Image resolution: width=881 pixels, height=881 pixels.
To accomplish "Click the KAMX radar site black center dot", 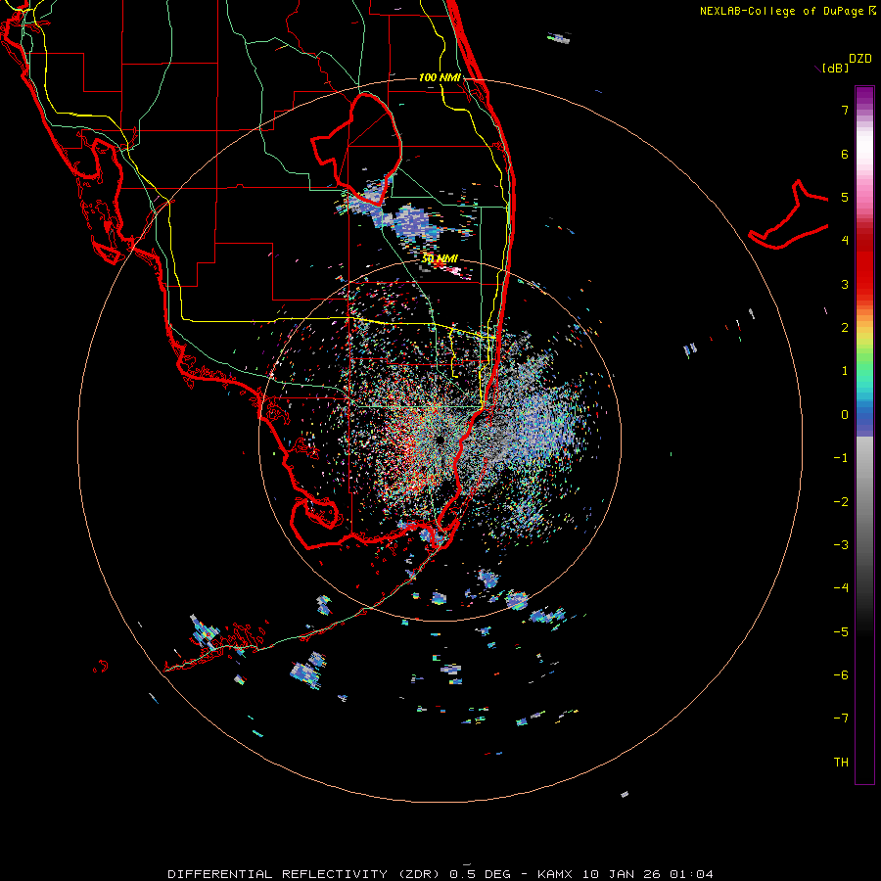I will point(440,440).
